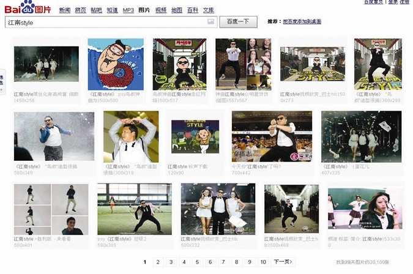Open the 视频 navigation tab

click(x=161, y=10)
